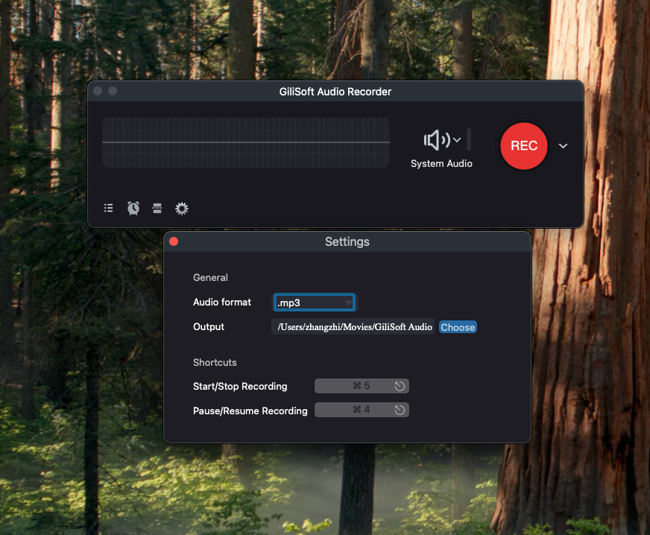Click the System Audio speaker icon
The image size is (650, 535).
click(x=437, y=140)
